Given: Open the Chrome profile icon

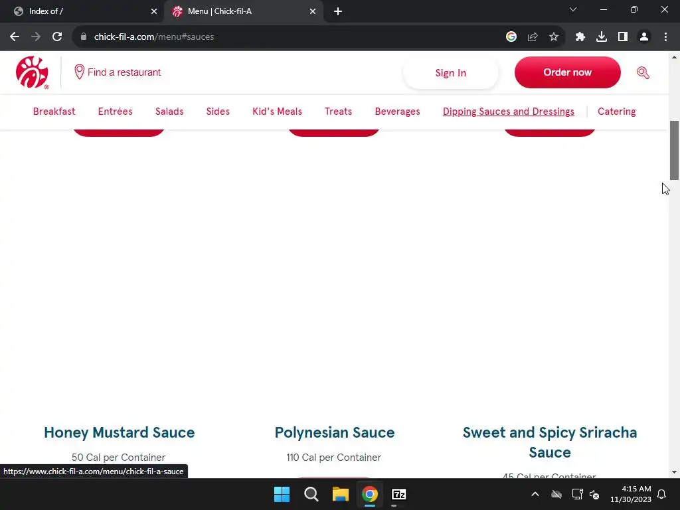Looking at the screenshot, I should (644, 37).
